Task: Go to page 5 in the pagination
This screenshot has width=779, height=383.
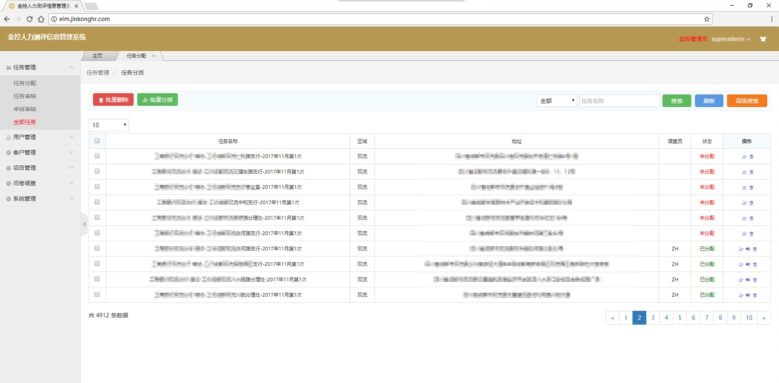Action: pos(680,317)
